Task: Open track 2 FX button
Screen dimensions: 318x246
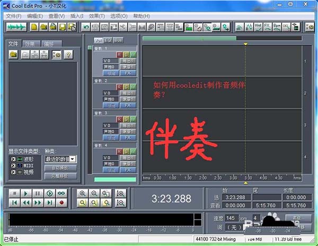Action: pyautogui.click(x=128, y=105)
